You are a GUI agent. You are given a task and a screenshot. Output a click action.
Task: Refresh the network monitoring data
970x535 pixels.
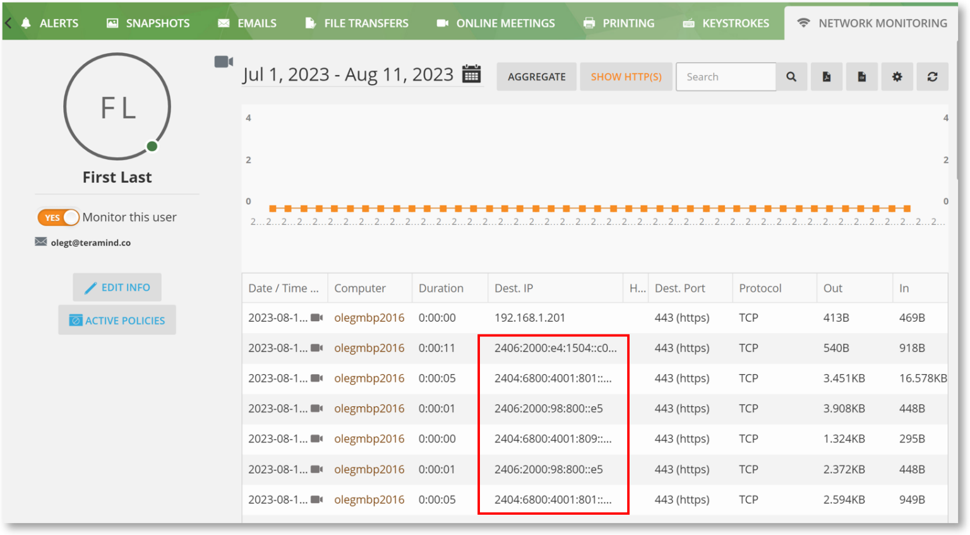[932, 77]
